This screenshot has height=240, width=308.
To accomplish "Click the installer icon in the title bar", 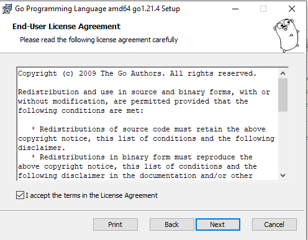I will pyautogui.click(x=7, y=9).
